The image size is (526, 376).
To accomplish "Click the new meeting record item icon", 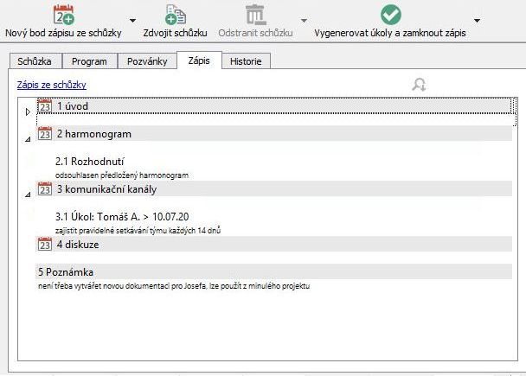I will click(x=63, y=14).
